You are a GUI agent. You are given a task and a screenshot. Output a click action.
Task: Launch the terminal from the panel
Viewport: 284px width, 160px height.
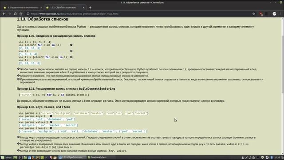pyautogui.click(x=21, y=157)
